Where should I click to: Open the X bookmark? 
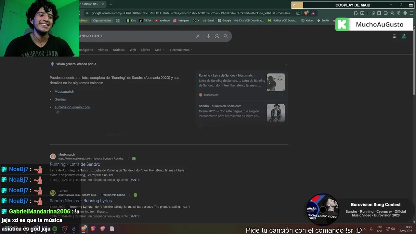click(x=196, y=20)
